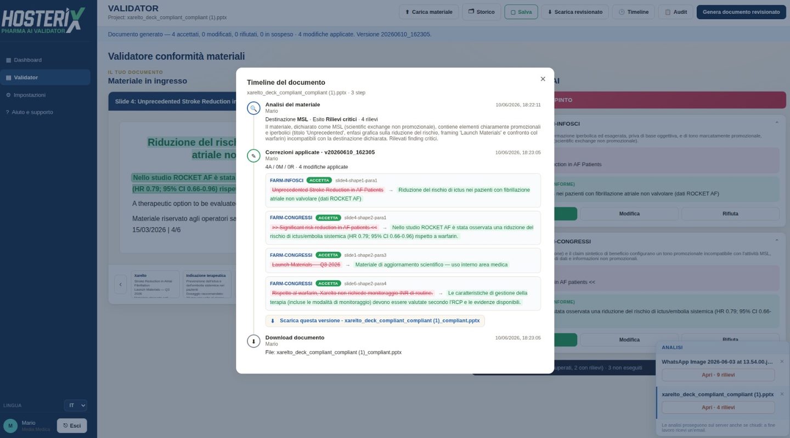Click the magnifier icon for Analisi del materiale
790x438 pixels.
click(x=253, y=108)
